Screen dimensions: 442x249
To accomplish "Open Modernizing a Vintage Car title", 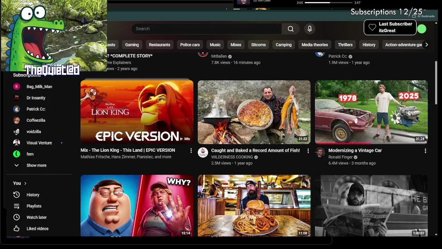I will (355, 150).
